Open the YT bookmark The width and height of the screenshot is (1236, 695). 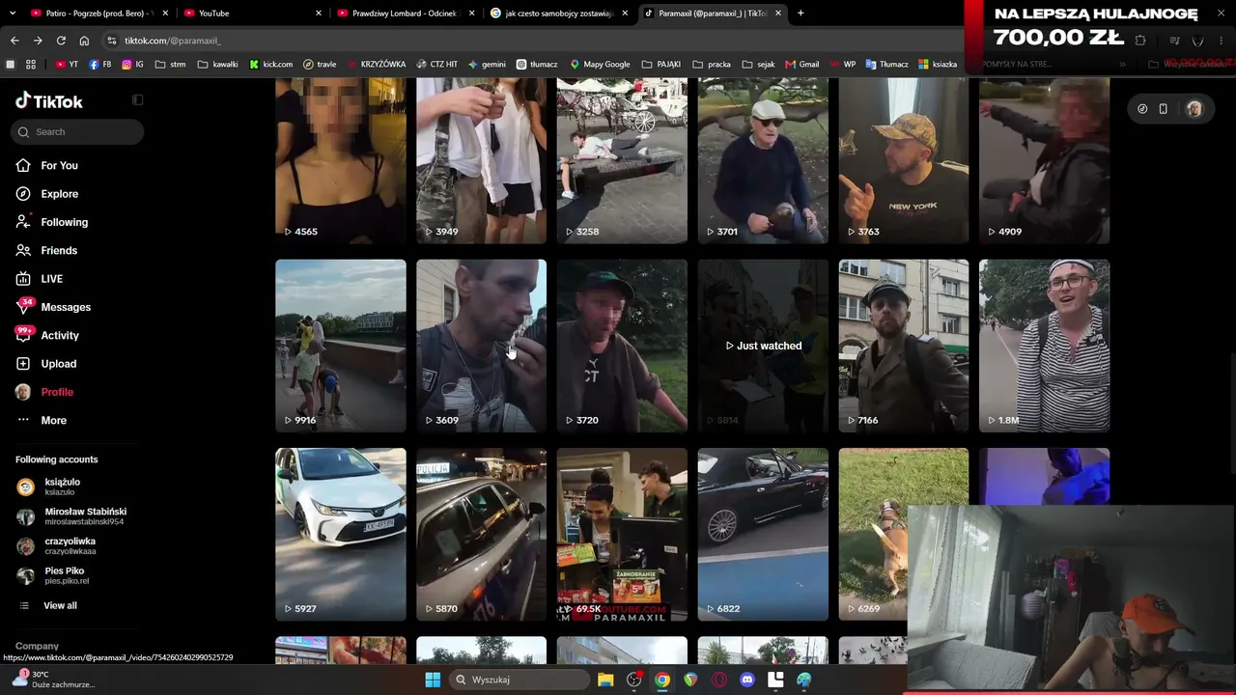tap(67, 65)
